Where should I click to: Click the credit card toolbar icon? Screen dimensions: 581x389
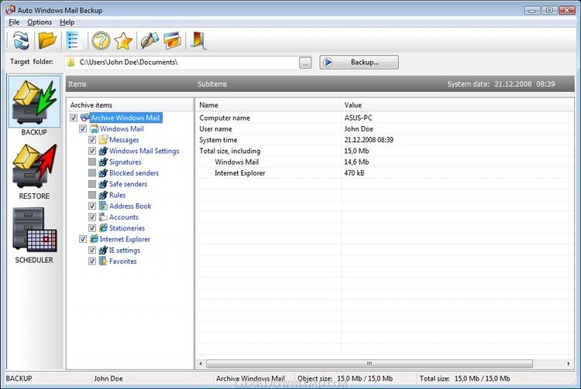click(x=172, y=41)
